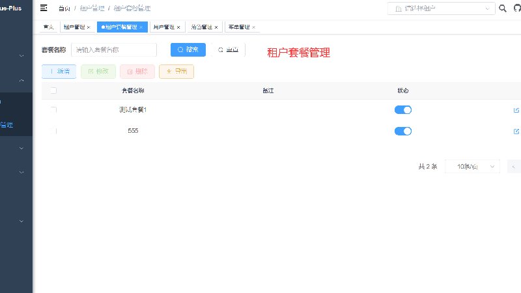Screen dimensions: 521x293
Task: Click the 套餐名称 column header
Action: [x=133, y=91]
